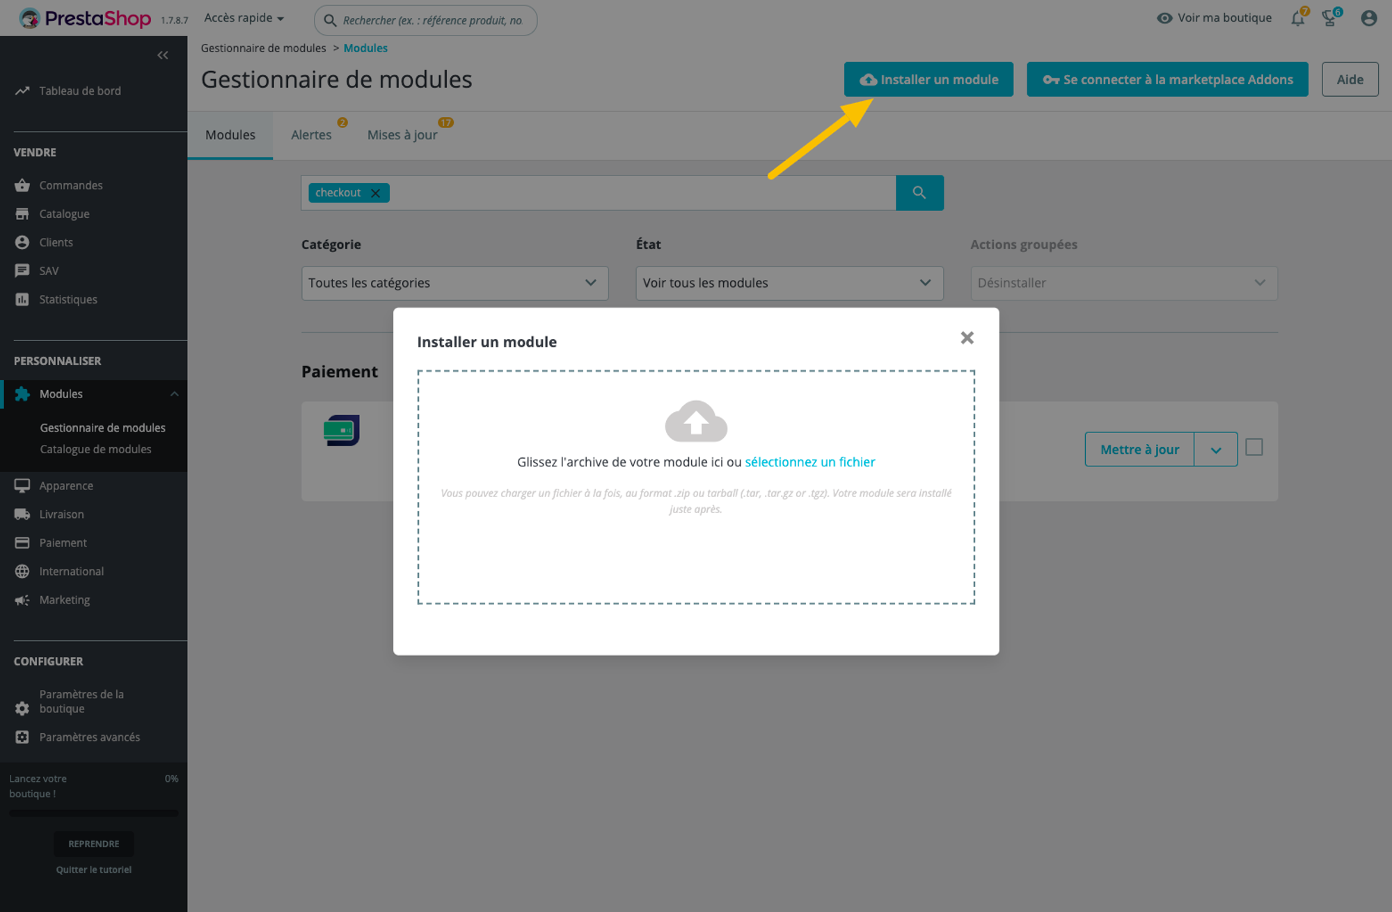1392x912 pixels.
Task: Open the Désinstaller bulk actions dropdown
Action: click(1124, 283)
